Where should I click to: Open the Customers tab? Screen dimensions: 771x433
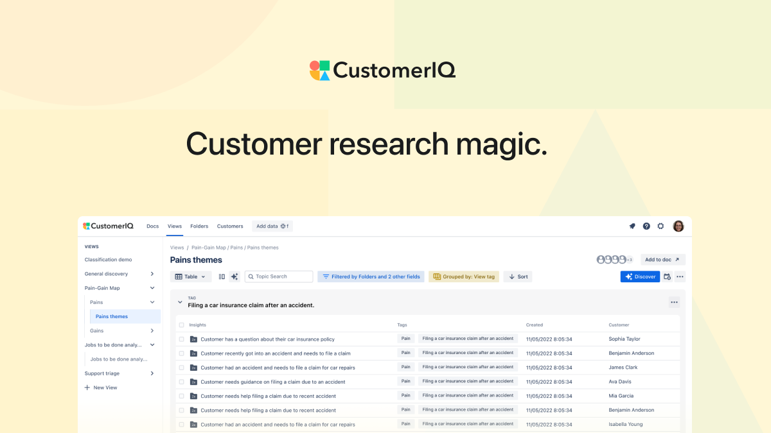[x=230, y=226]
